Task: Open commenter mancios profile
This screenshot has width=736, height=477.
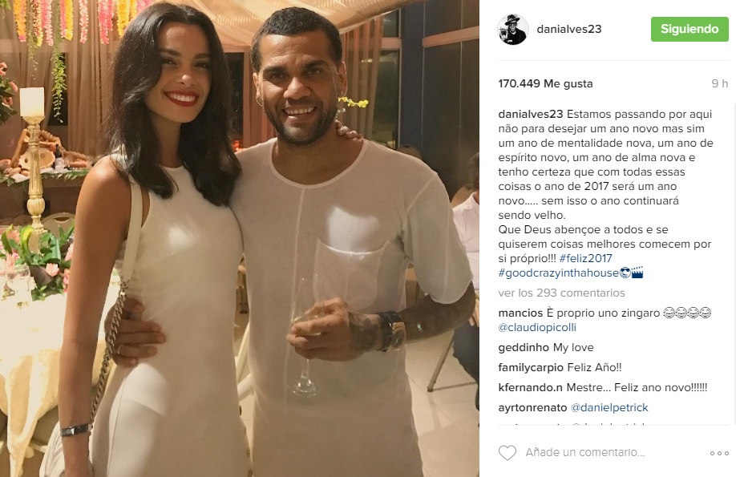Action: tap(520, 313)
